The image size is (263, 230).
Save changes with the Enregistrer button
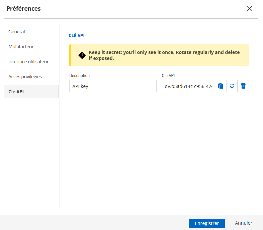click(x=206, y=223)
